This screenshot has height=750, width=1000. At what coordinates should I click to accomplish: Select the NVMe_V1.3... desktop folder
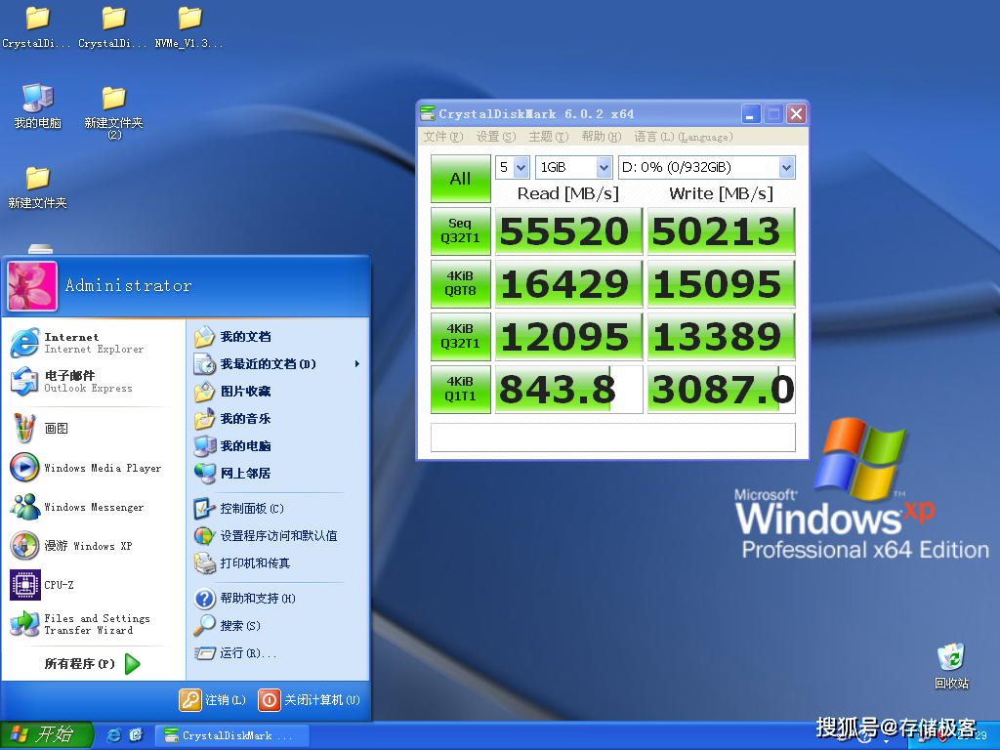click(x=189, y=27)
